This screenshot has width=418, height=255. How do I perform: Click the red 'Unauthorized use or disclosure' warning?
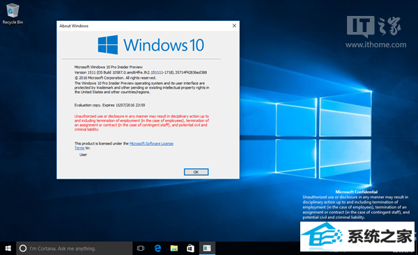pyautogui.click(x=141, y=123)
